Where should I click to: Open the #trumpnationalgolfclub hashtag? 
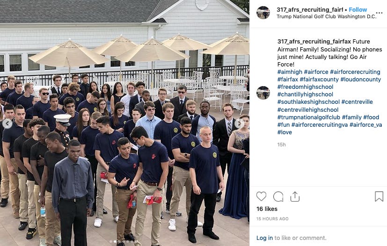308,117
